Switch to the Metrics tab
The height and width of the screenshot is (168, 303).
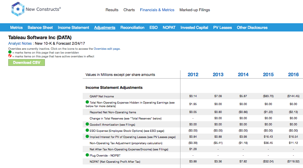tap(17, 28)
